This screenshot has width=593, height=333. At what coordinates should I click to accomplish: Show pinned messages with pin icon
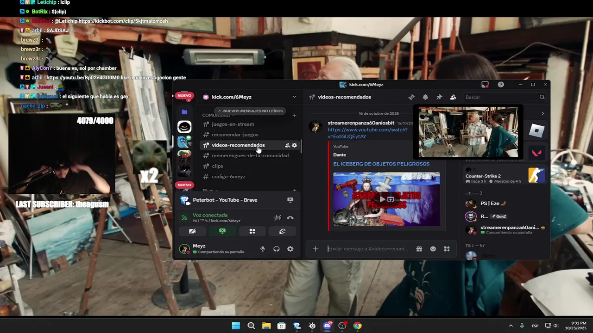click(x=439, y=97)
